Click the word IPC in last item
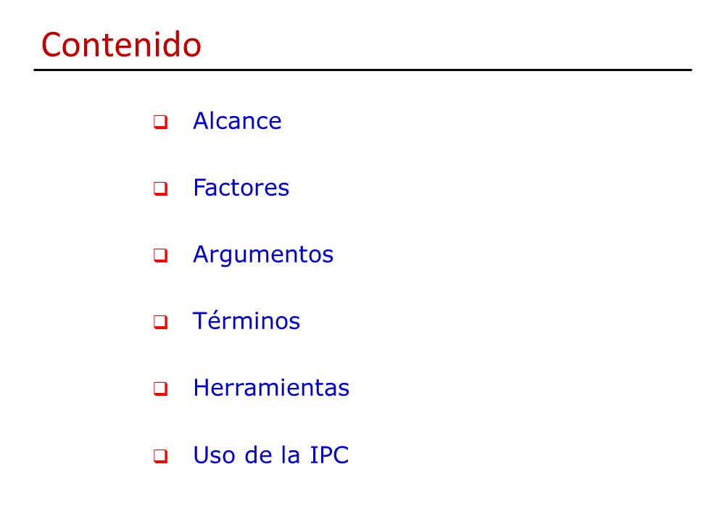 (329, 455)
